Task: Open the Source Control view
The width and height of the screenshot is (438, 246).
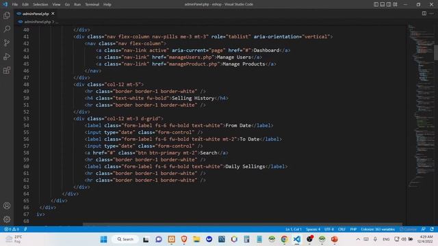Action: pyautogui.click(x=7, y=42)
